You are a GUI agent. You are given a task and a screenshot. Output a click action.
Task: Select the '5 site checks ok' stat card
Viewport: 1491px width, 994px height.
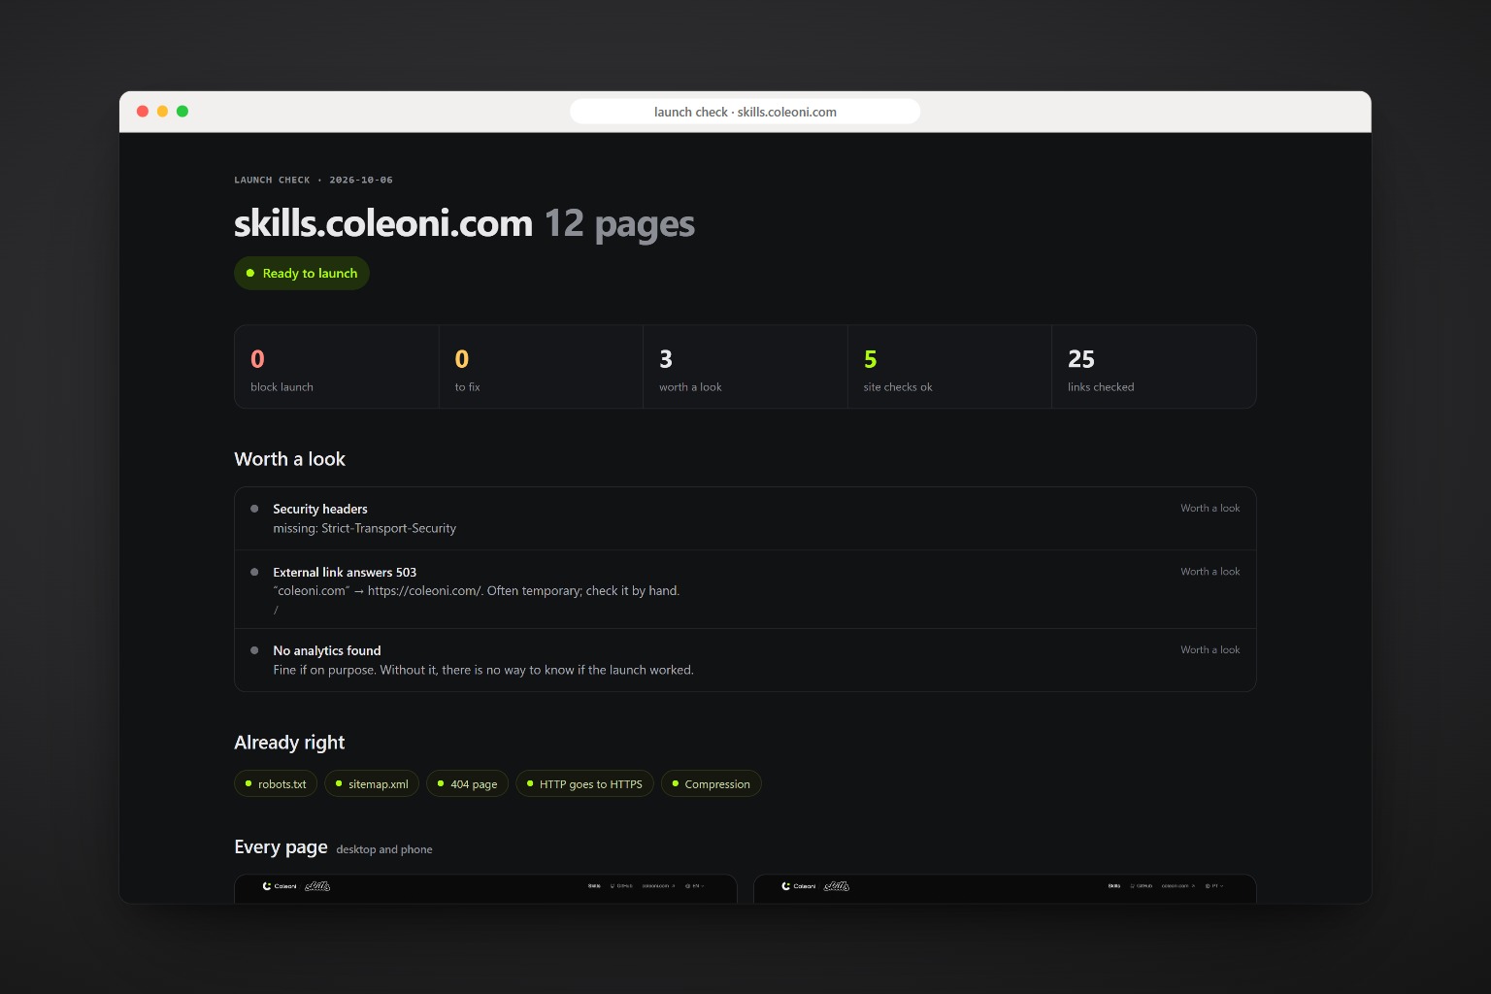[x=949, y=367]
